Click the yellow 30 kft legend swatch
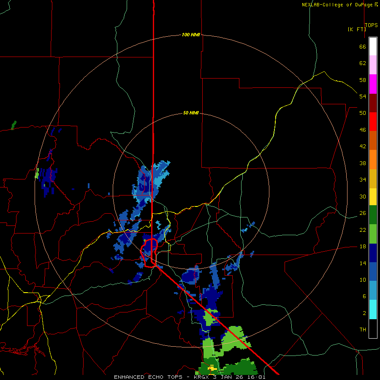The width and height of the screenshot is (380, 380). [x=373, y=197]
